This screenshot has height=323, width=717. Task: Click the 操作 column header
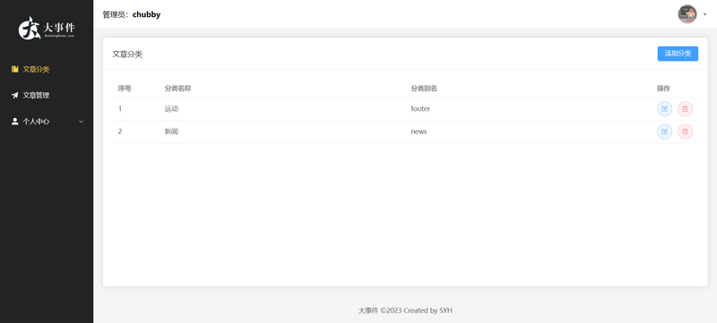point(663,89)
